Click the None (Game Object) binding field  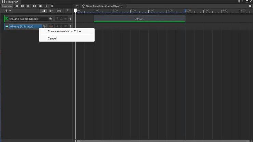tap(29, 19)
